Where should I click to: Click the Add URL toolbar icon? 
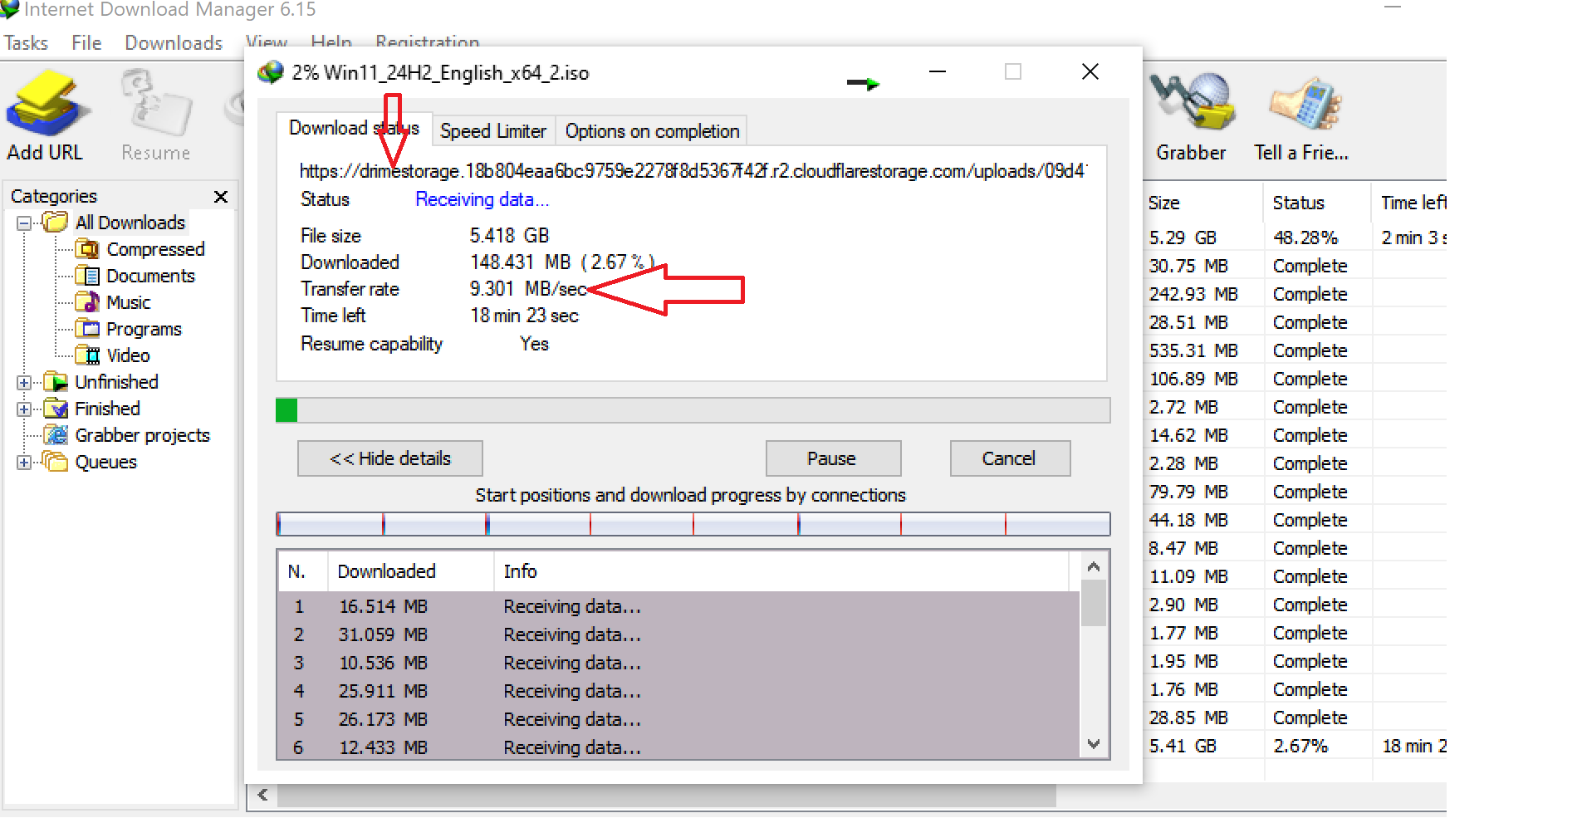47,105
